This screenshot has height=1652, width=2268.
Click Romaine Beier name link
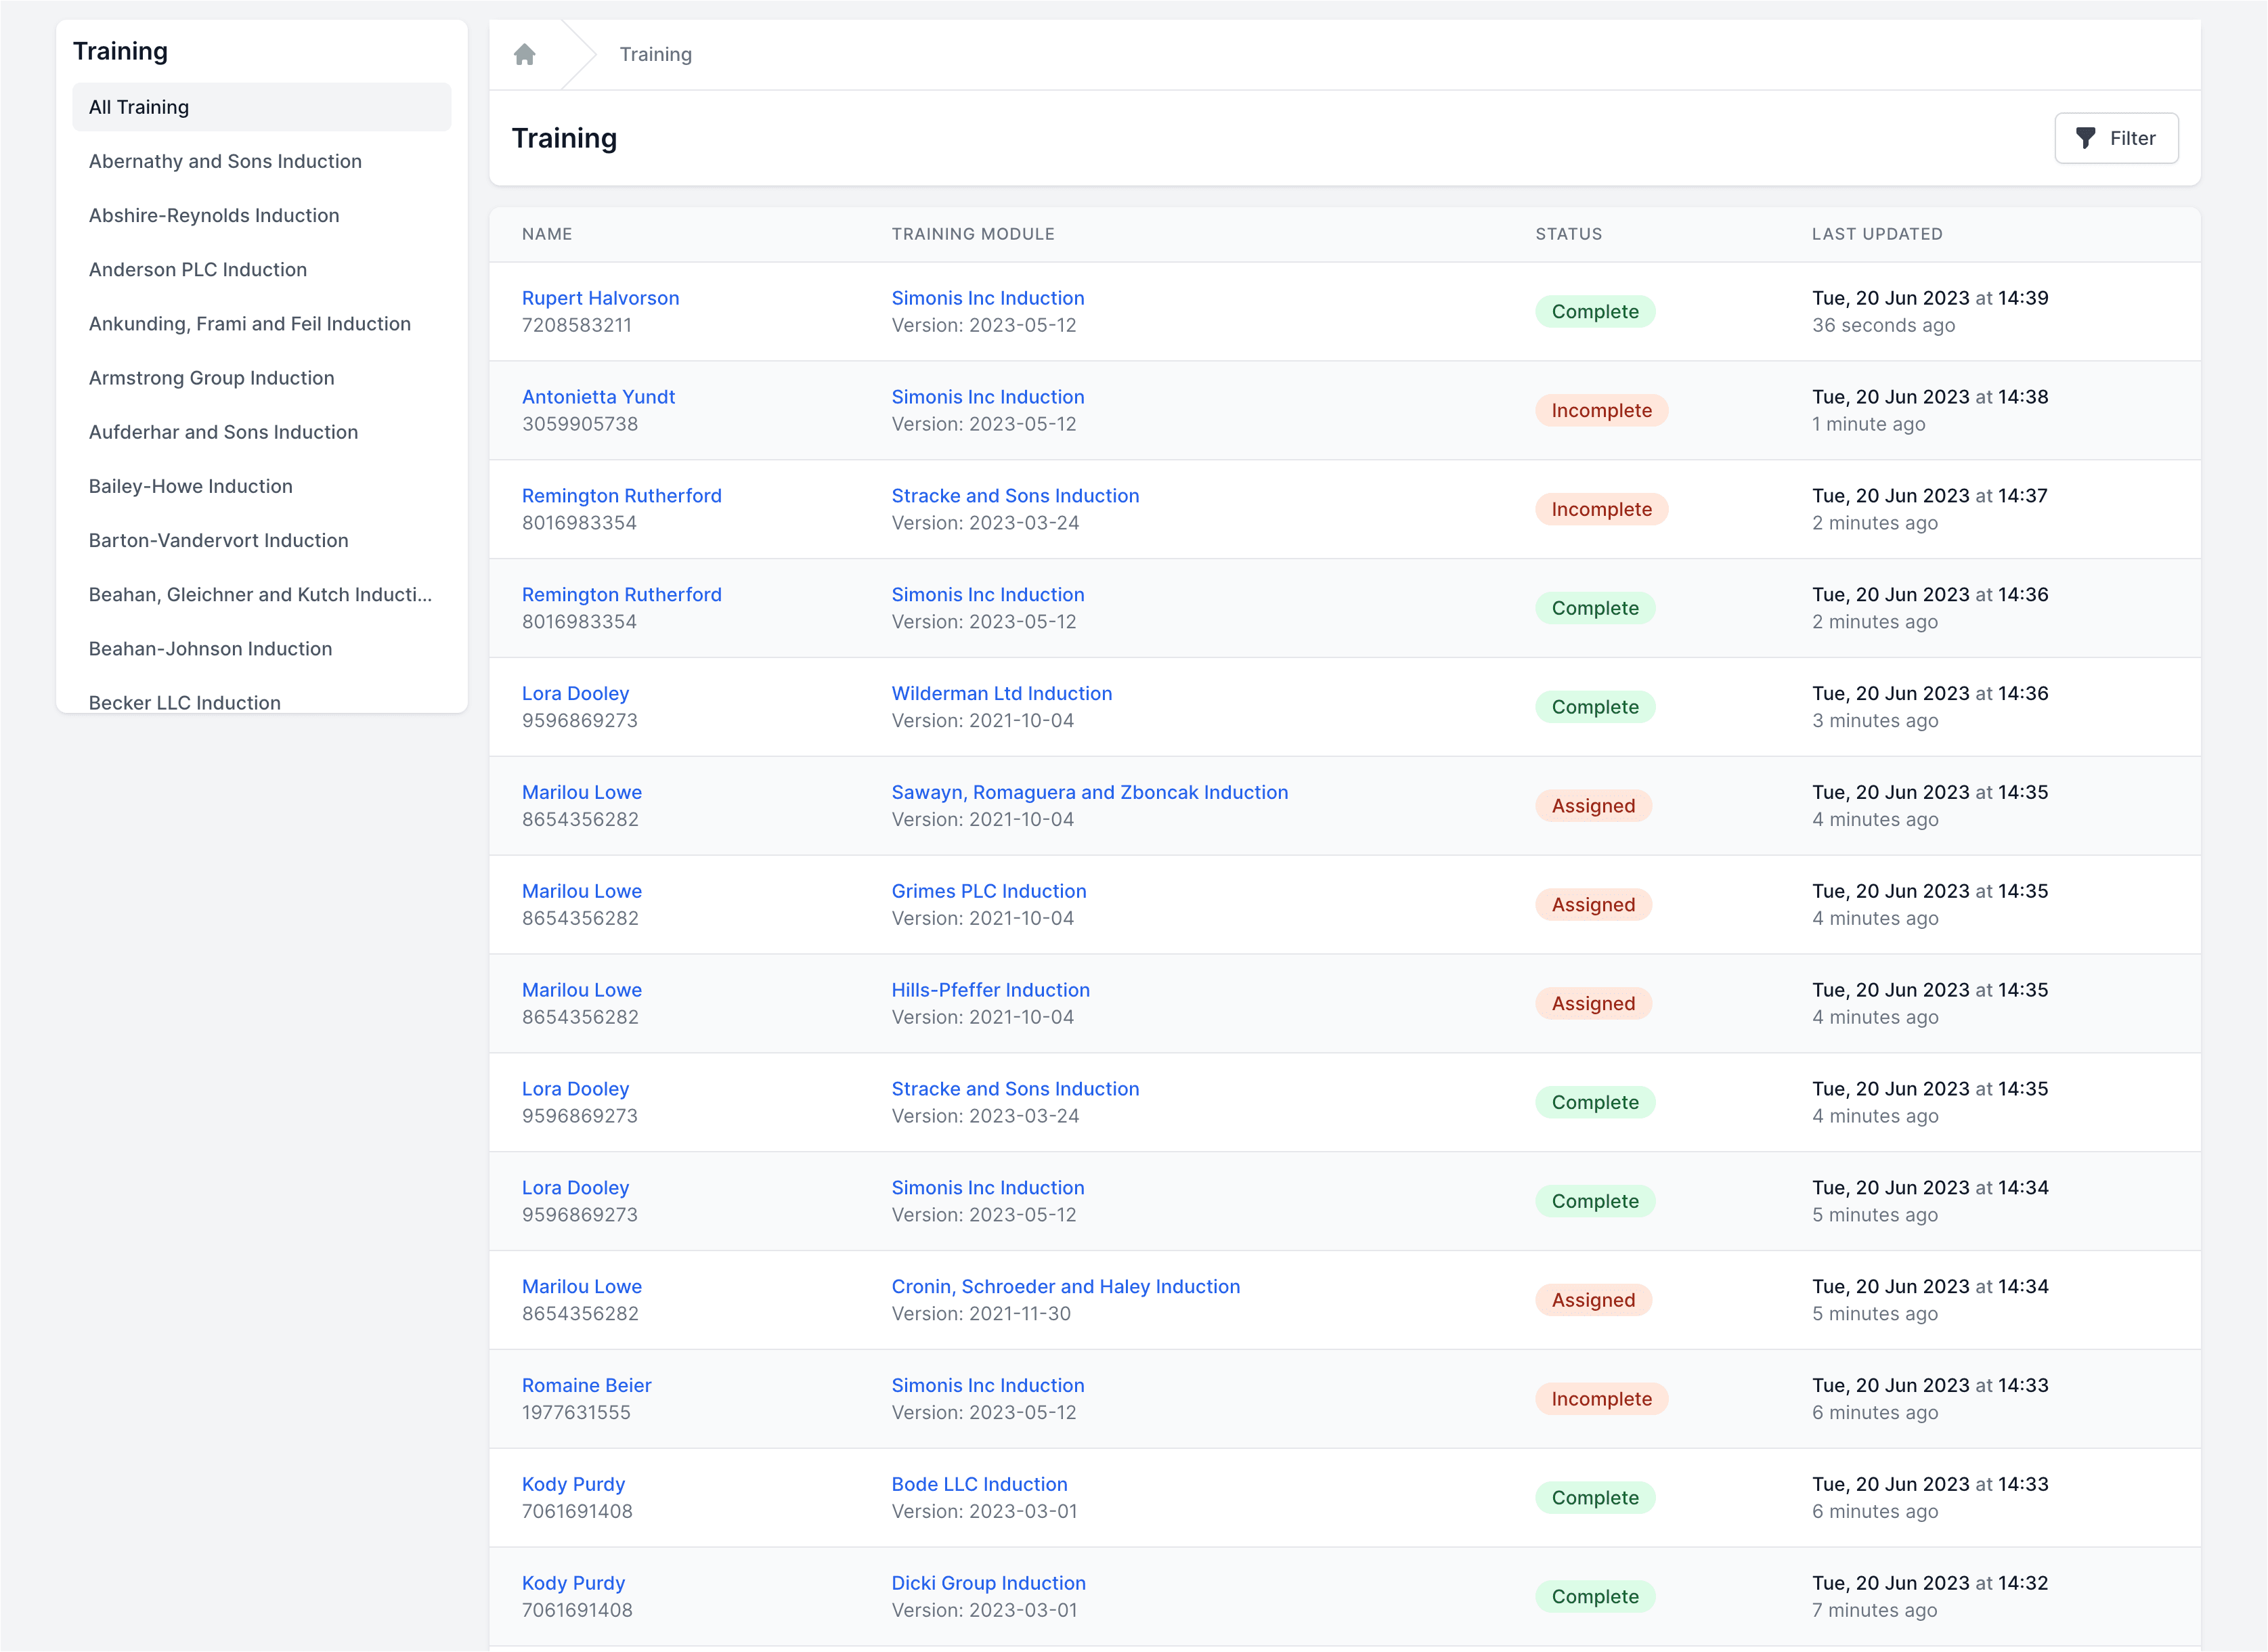click(x=586, y=1385)
